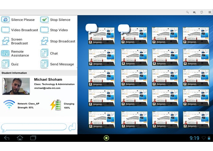Click the Charging label
The width and height of the screenshot is (213, 151).
(69, 104)
